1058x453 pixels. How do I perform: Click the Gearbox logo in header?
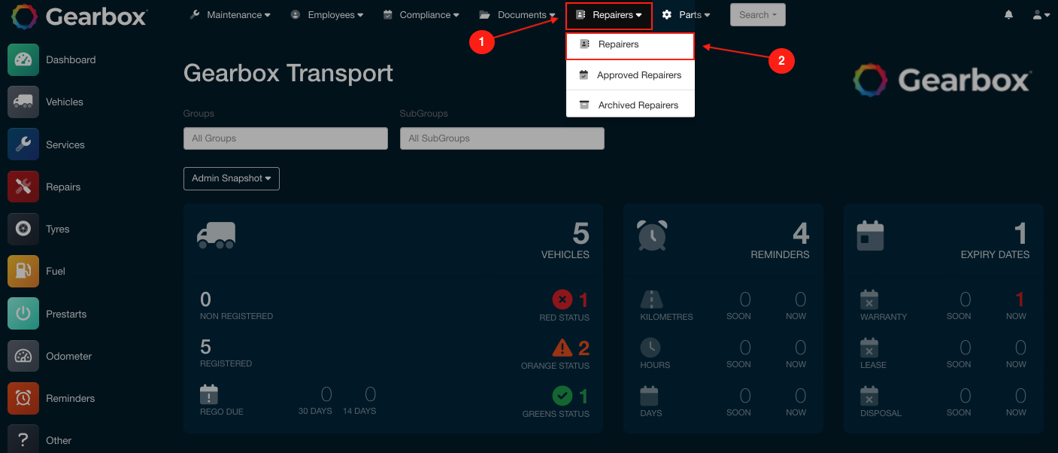coord(79,16)
